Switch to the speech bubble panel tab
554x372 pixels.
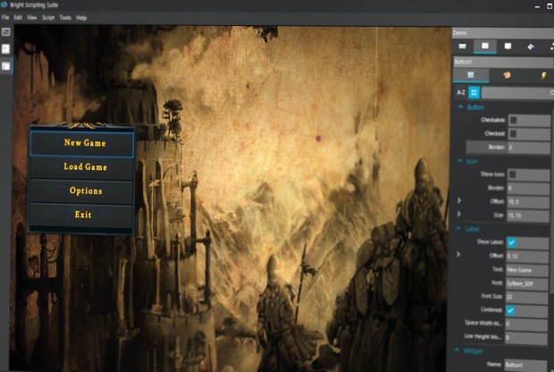[508, 46]
